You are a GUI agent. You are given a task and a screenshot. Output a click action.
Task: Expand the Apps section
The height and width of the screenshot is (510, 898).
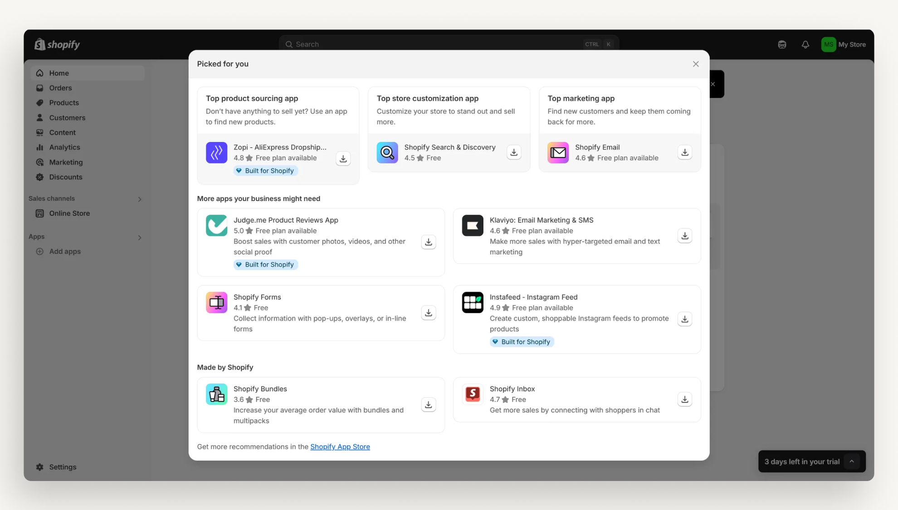pos(140,237)
